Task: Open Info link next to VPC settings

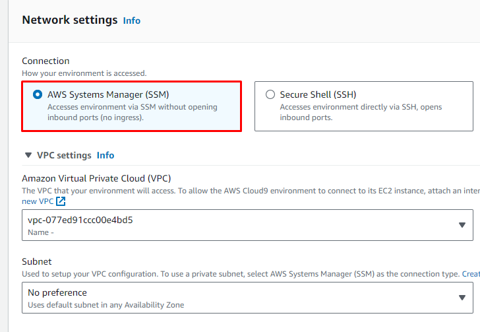Action: (105, 155)
